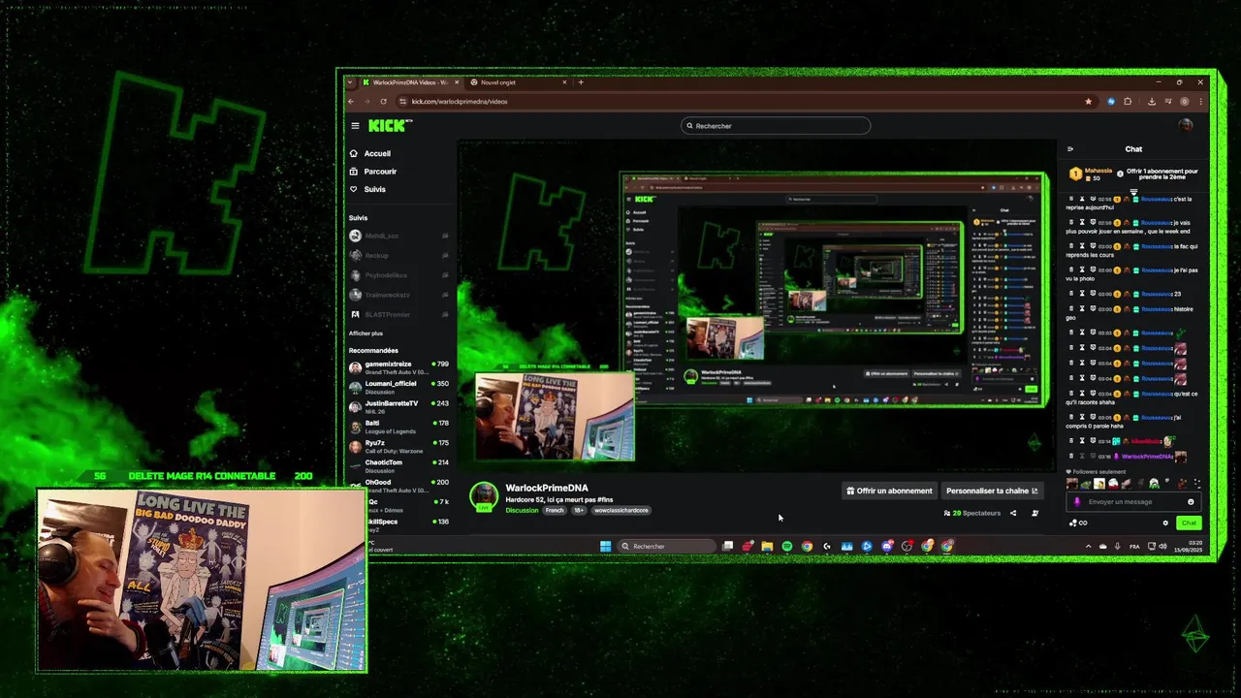Viewport: 1241px width, 698px height.
Task: Close the Nouvel onglet tab
Action: [564, 82]
